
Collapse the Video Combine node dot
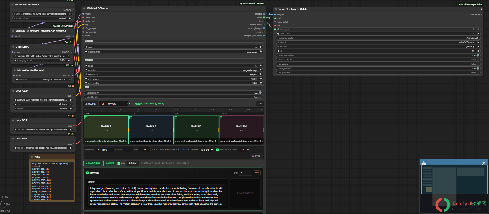276,9
